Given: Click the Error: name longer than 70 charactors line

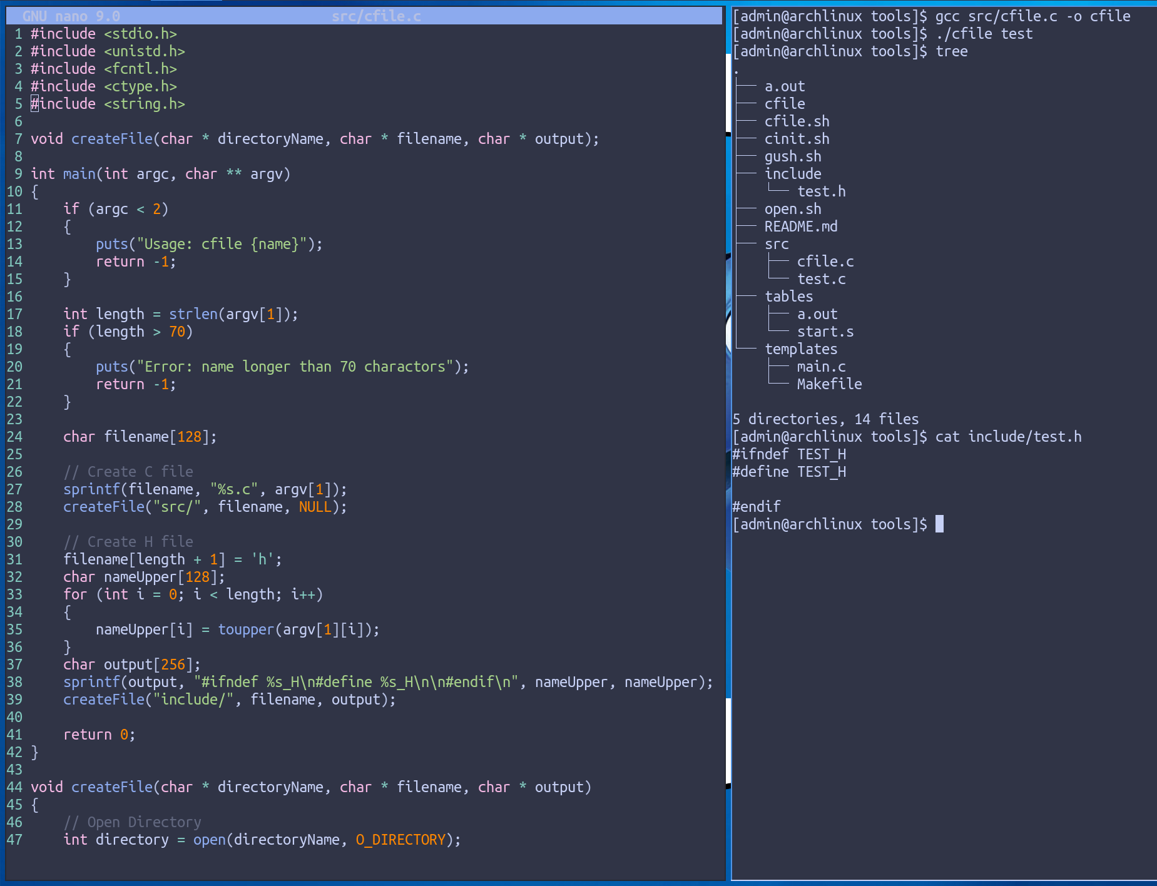Looking at the screenshot, I should (282, 367).
